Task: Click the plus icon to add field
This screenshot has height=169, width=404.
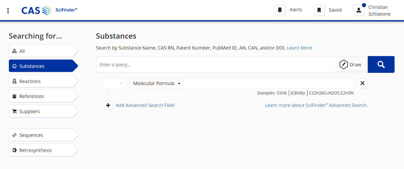Action: tap(108, 105)
